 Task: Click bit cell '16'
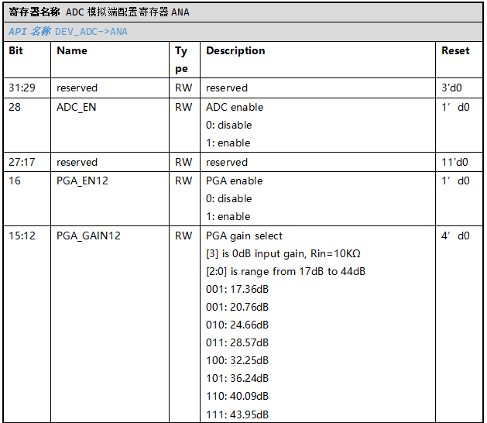pyautogui.click(x=15, y=181)
